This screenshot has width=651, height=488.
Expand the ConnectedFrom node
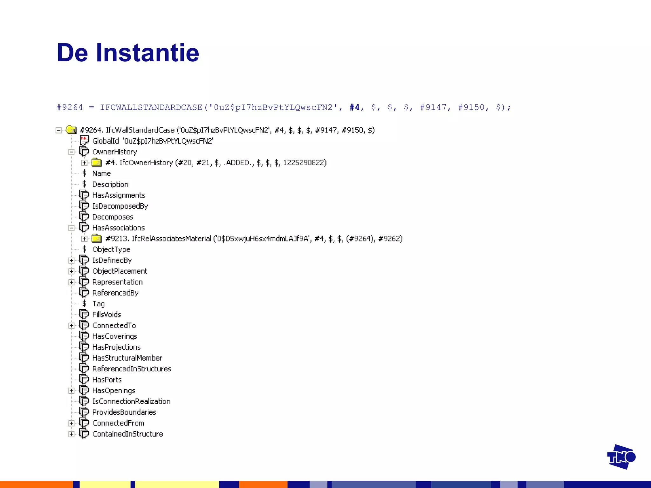tap(72, 423)
